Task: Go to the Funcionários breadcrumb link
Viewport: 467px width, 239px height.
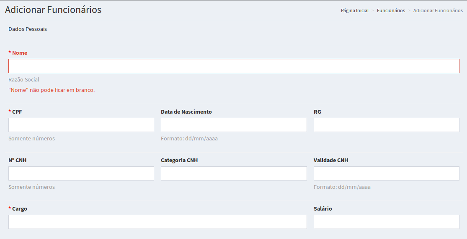Action: pos(391,10)
